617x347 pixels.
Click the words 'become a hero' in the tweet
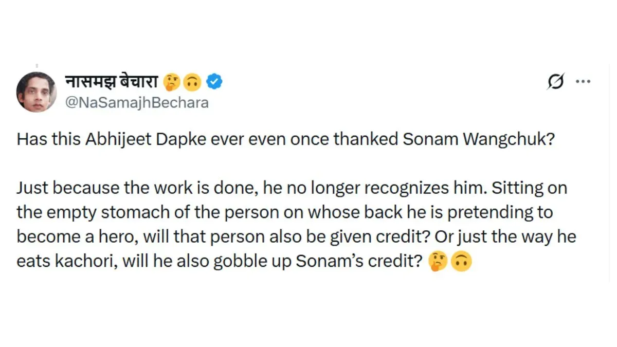pyautogui.click(x=76, y=238)
